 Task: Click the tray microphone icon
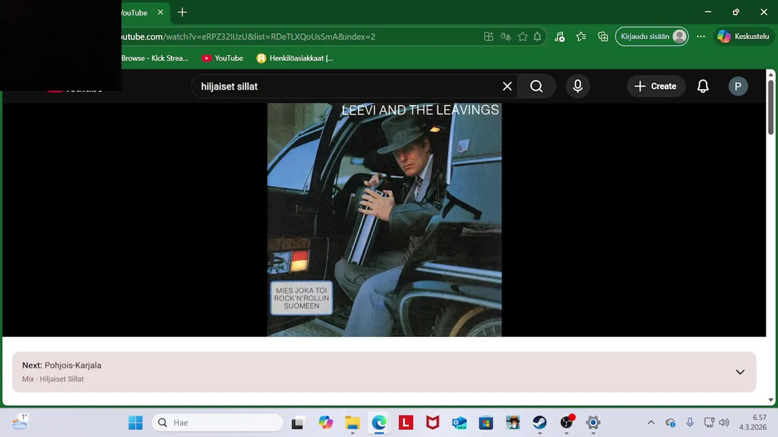pyautogui.click(x=690, y=422)
